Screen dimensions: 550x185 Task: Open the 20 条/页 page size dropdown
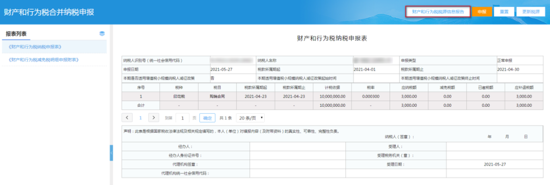pyautogui.click(x=251, y=118)
